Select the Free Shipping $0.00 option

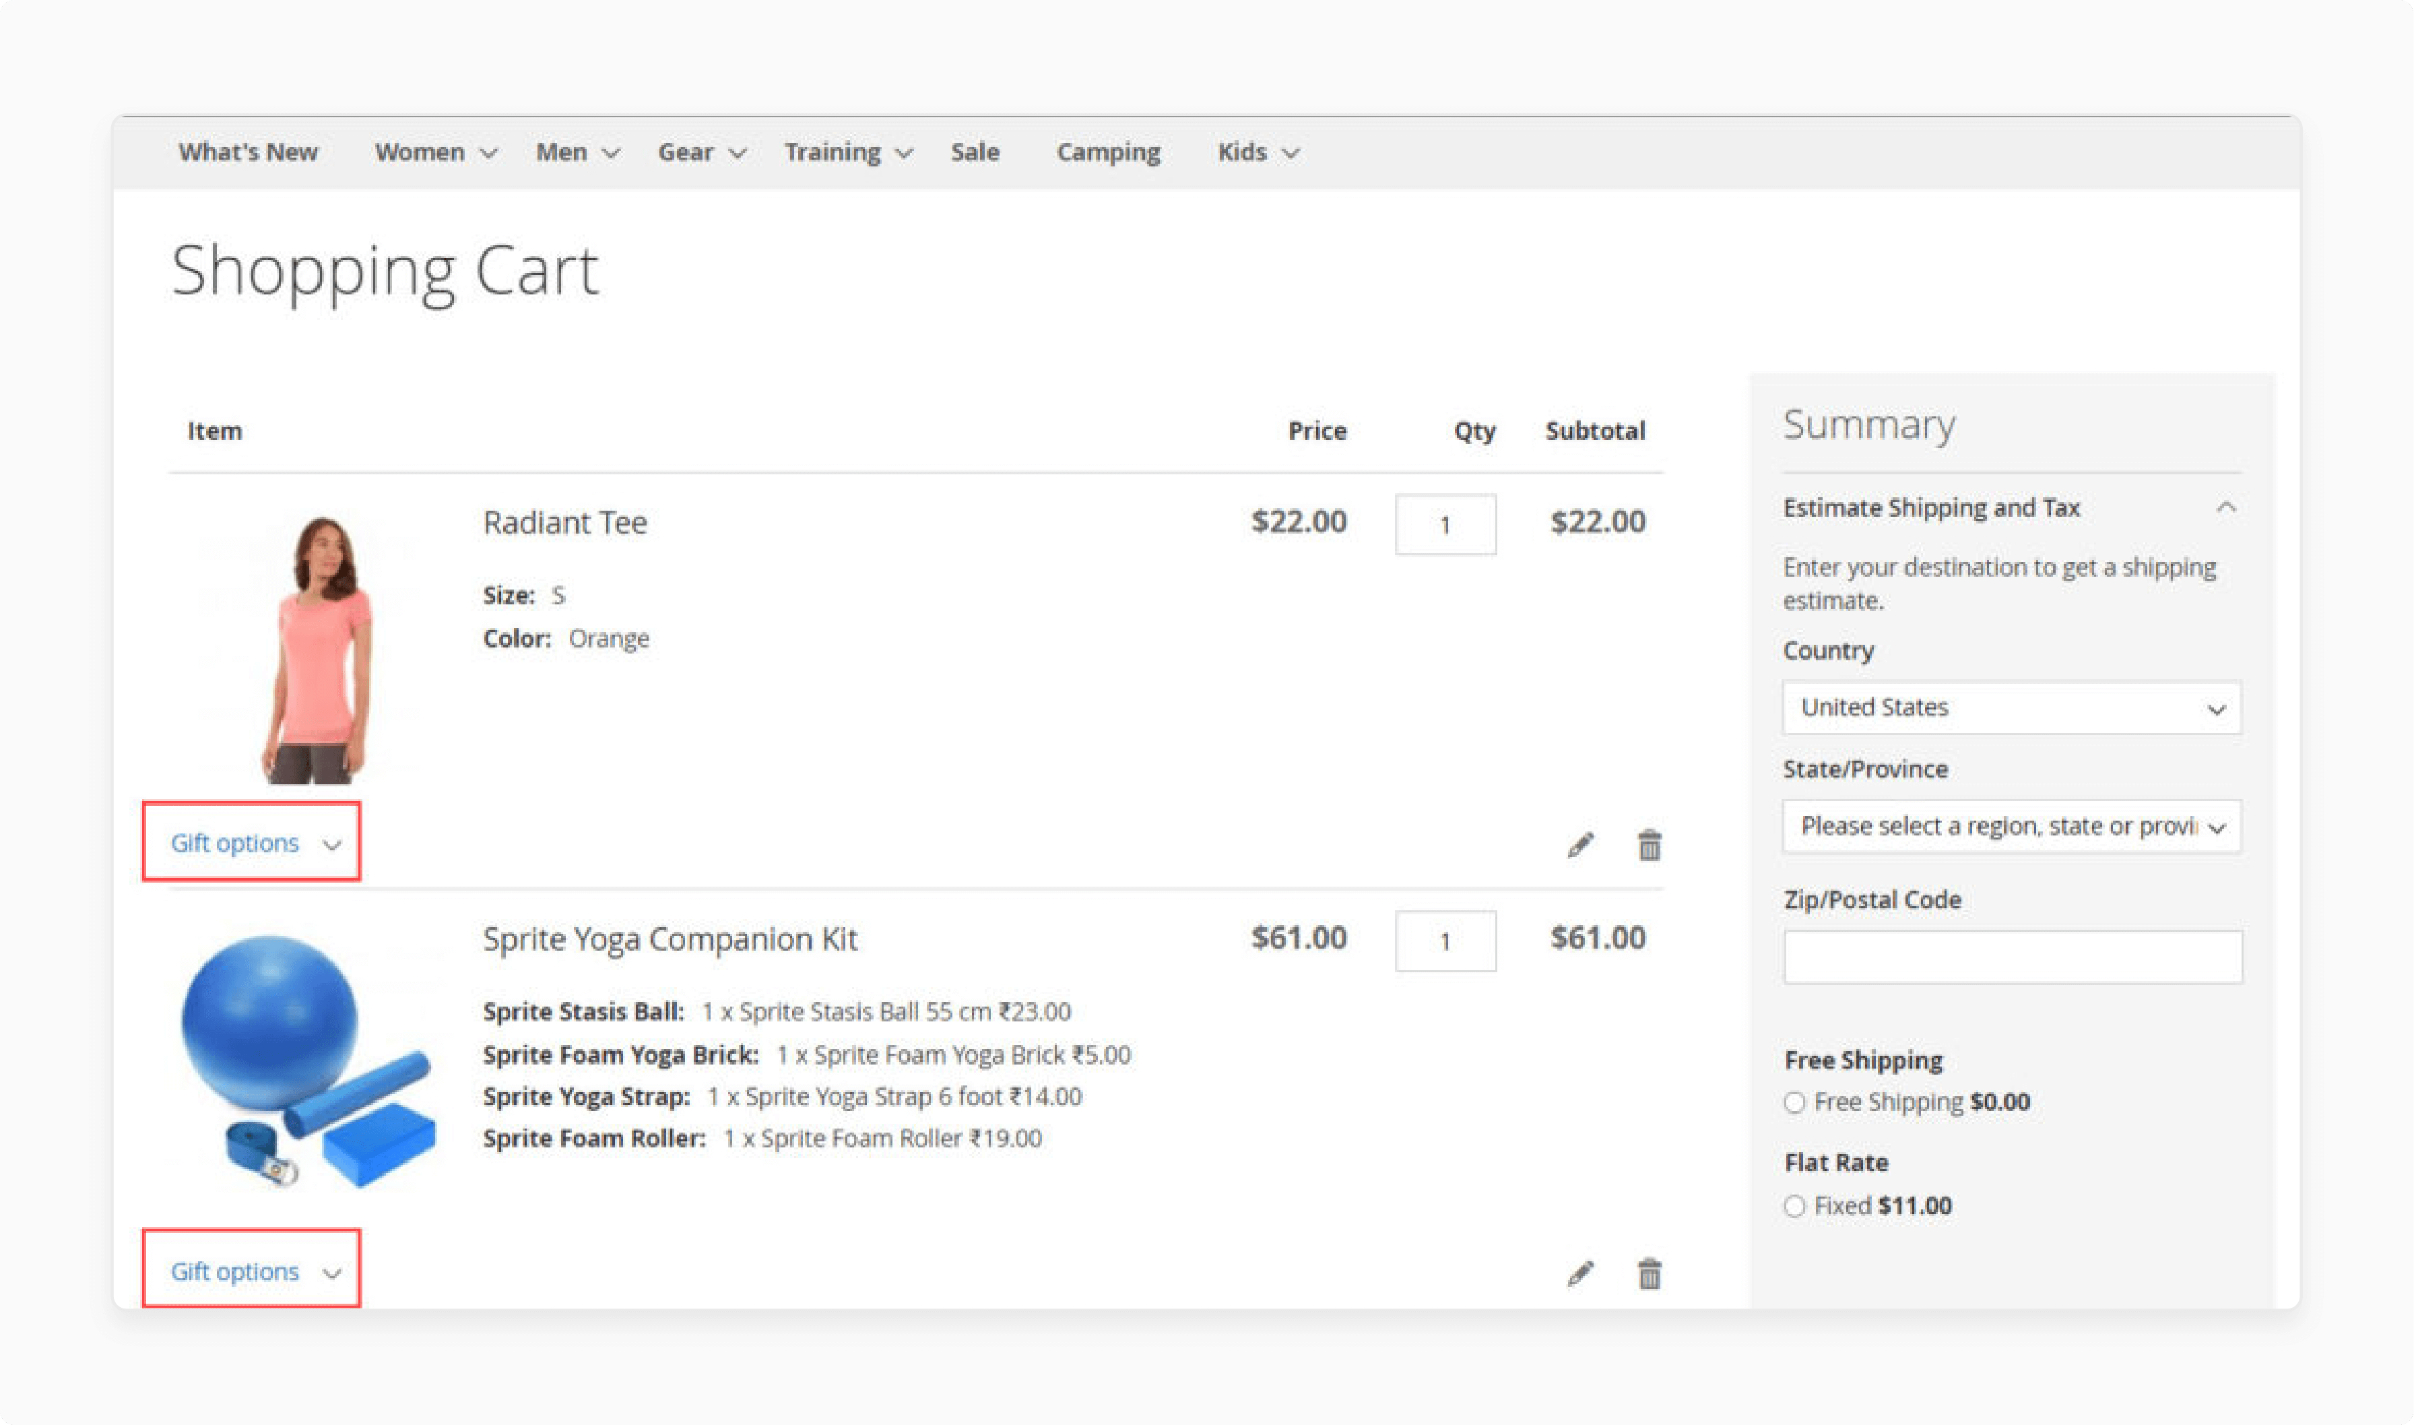pos(1795,1102)
